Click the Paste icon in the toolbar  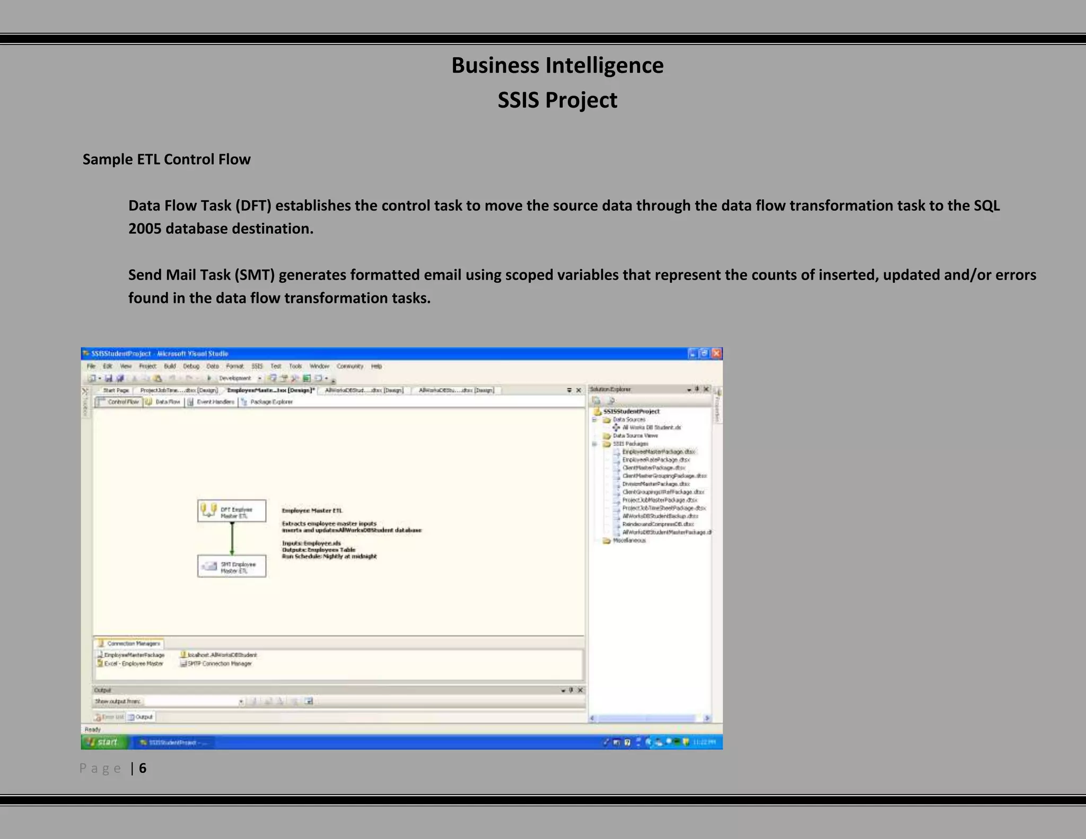(x=157, y=378)
